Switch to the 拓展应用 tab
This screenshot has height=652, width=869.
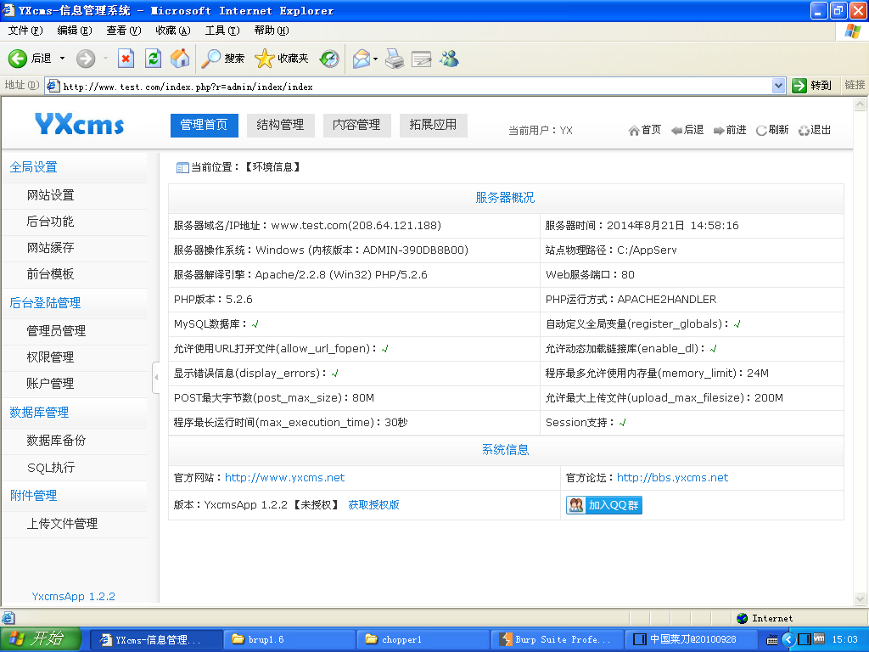(434, 126)
